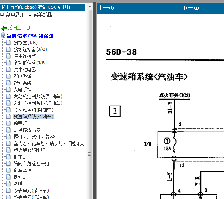The height and width of the screenshot is (199, 224).
Task: Open 接线盒(J/B) wiring page
Action: pos(25,43)
